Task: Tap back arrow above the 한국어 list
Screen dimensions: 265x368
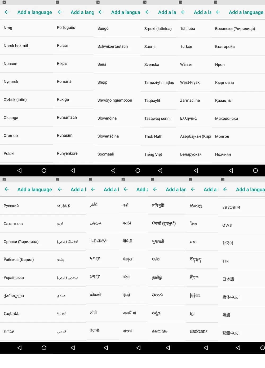Action: [225, 189]
